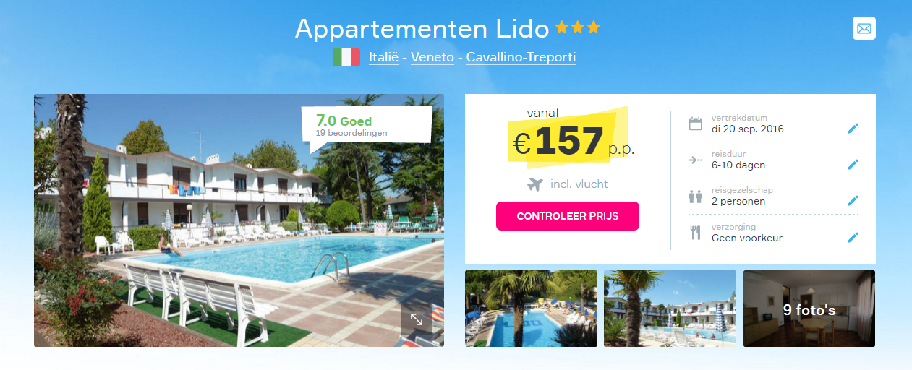
Task: Click the Italian flag icon
Action: click(x=346, y=57)
